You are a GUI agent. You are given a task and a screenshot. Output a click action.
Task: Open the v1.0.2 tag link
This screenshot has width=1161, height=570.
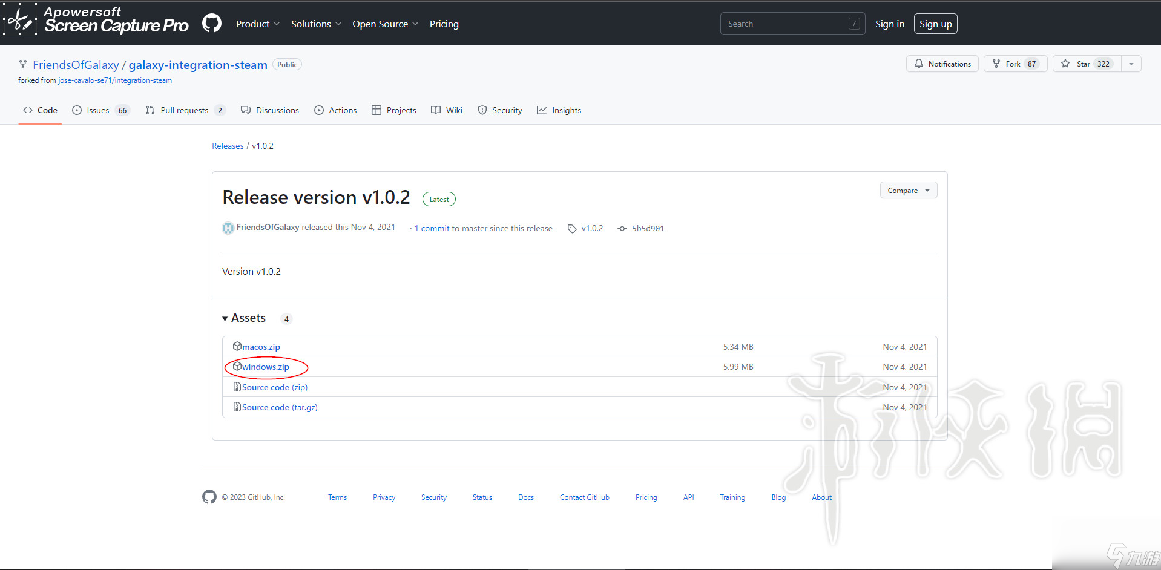coord(585,228)
